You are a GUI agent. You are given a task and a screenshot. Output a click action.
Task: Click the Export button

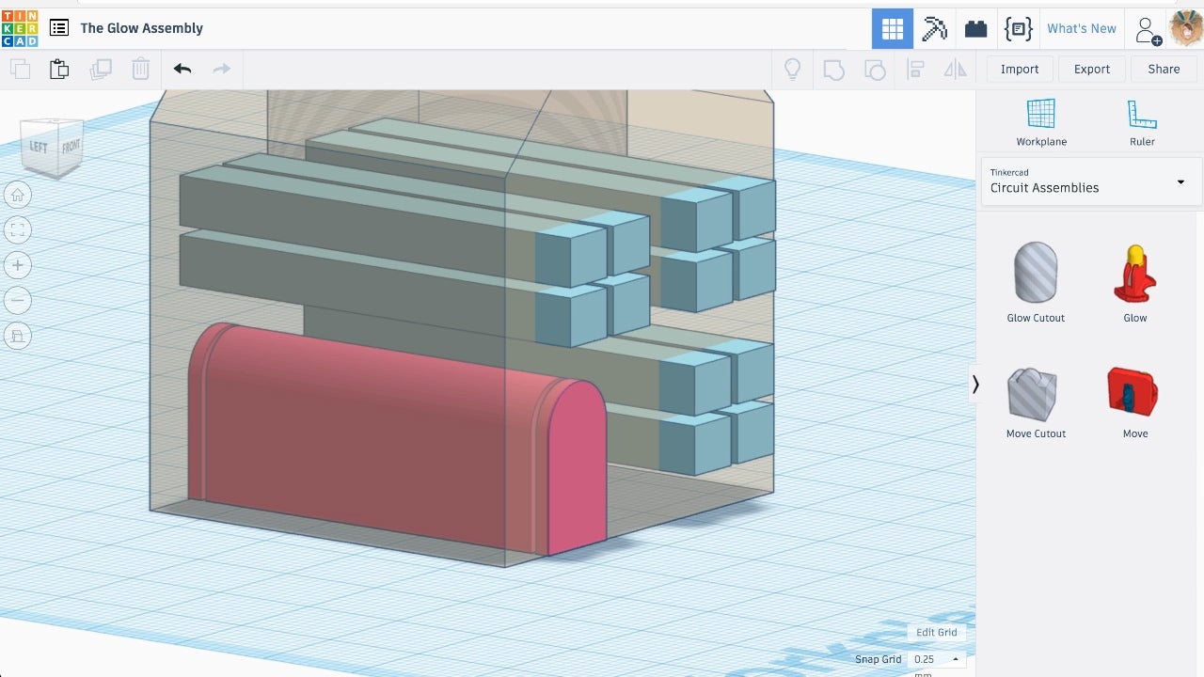(1092, 69)
